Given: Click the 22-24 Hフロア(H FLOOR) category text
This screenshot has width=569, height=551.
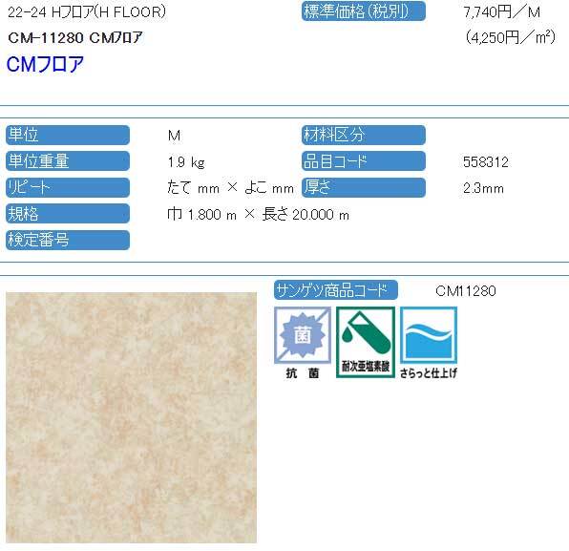Looking at the screenshot, I should coord(87,12).
